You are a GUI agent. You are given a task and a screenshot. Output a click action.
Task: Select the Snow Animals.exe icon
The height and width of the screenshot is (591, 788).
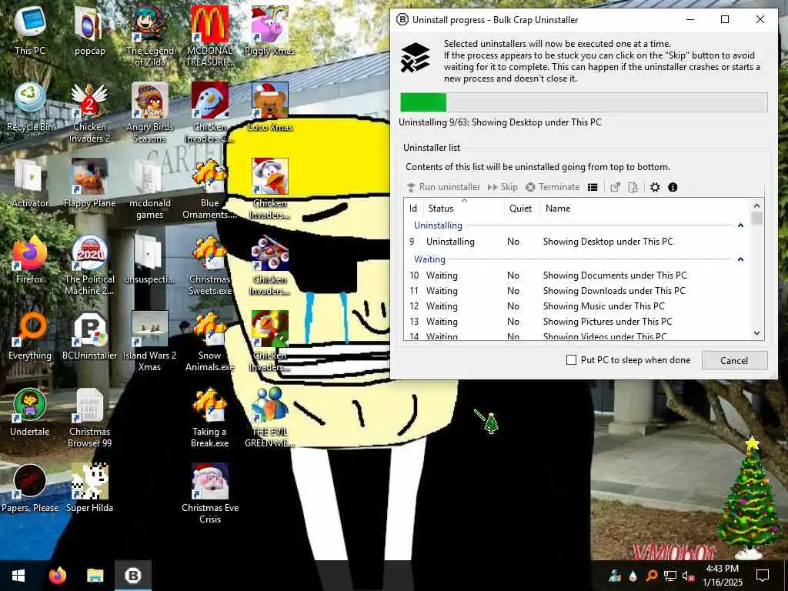(209, 342)
